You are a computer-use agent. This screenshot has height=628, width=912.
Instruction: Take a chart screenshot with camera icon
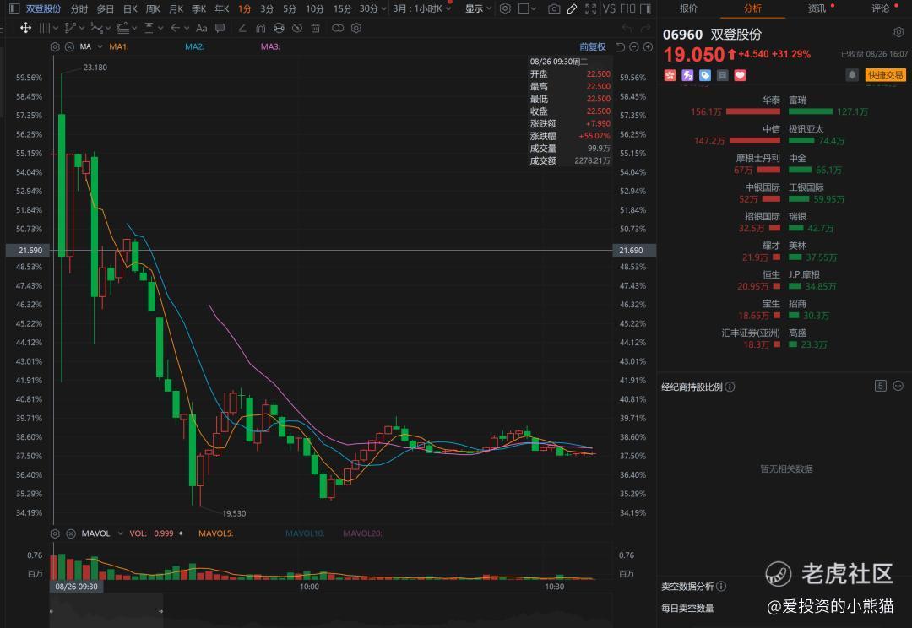554,8
